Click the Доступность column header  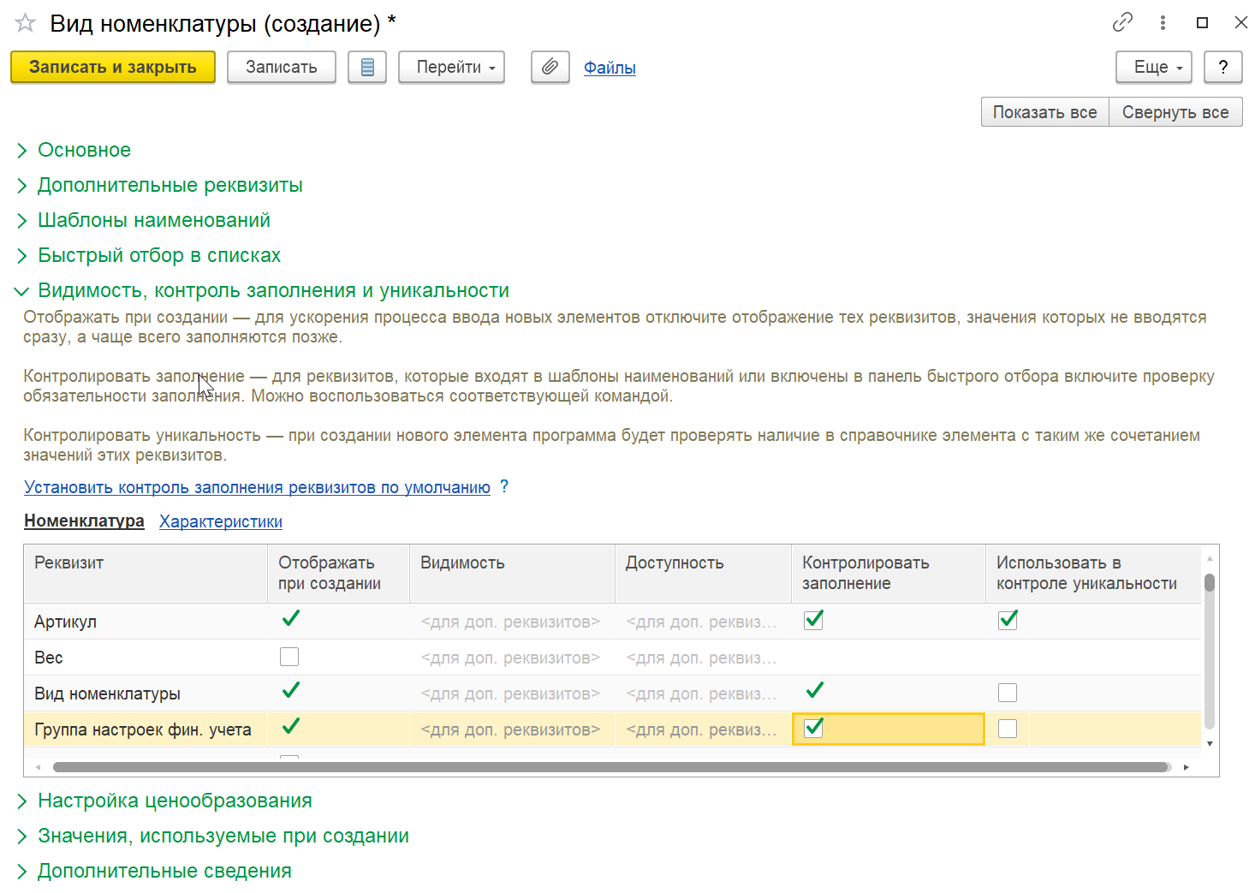coord(703,574)
